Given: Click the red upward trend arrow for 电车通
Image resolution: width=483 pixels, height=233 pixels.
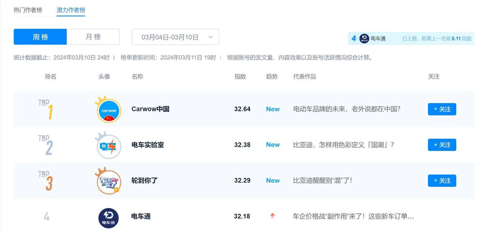Looking at the screenshot, I should pyautogui.click(x=272, y=216).
